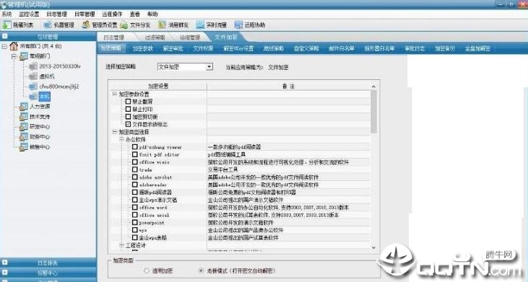This screenshot has height=282, width=528.
Task: Switch to the 运维管理 tab
Action: click(189, 38)
